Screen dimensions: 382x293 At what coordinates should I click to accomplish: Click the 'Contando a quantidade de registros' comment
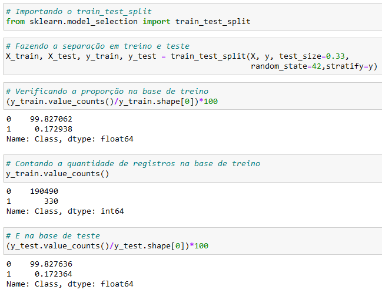[x=133, y=163]
